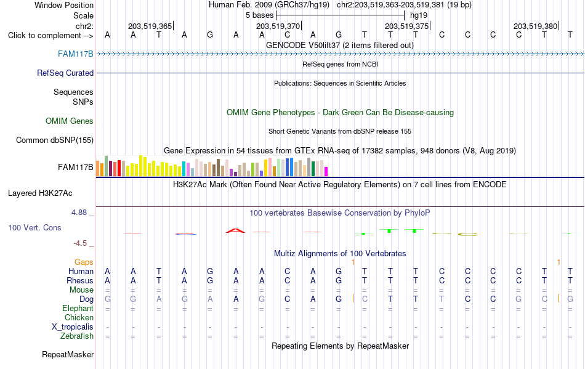585x369 pixels.
Task: Click the Scale label
Action: click(83, 15)
